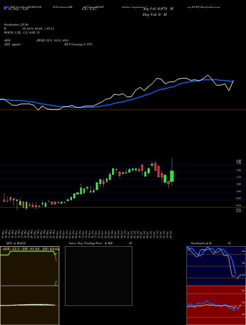Click the 0.92 price axis label
This screenshot has width=246, height=325.
[239, 198]
